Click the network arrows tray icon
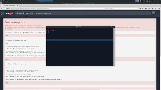The height and width of the screenshot is (90, 161). [149, 1]
